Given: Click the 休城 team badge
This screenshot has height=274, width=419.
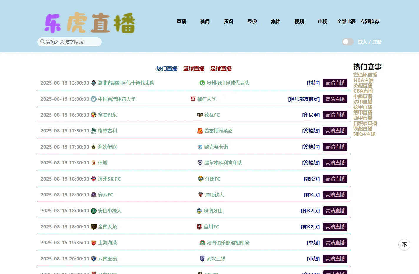Looking at the screenshot, I should click(94, 163).
